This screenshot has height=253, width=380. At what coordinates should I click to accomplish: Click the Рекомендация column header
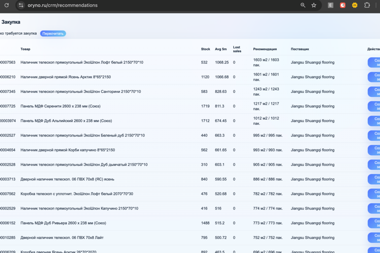point(265,49)
